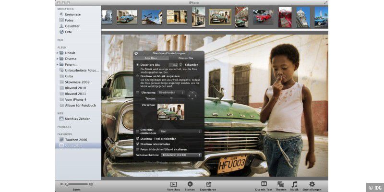This screenshot has width=384, height=192.
Task: Open the Dia mit Text tool
Action: pyautogui.click(x=264, y=184)
